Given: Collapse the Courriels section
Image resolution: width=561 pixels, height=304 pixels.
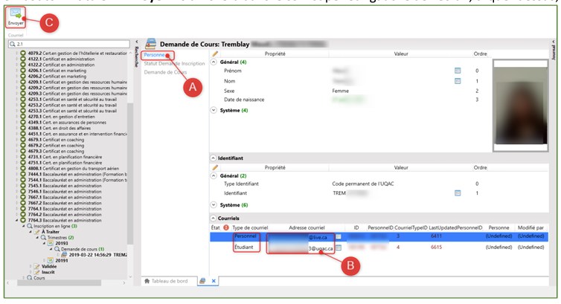Looking at the screenshot, I should point(213,217).
